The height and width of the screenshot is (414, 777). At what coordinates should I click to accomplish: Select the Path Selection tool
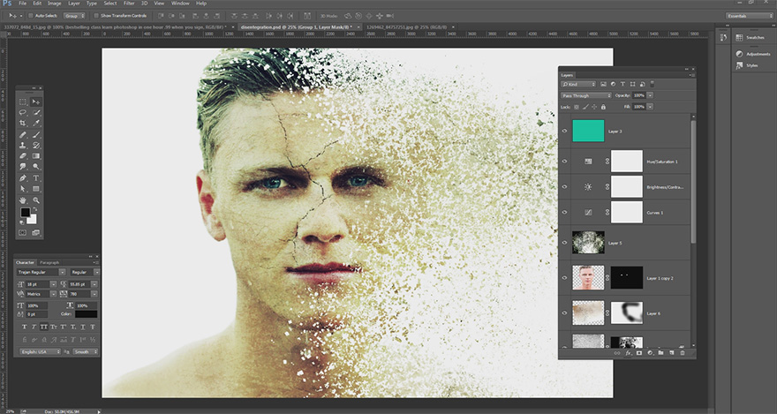[23, 189]
